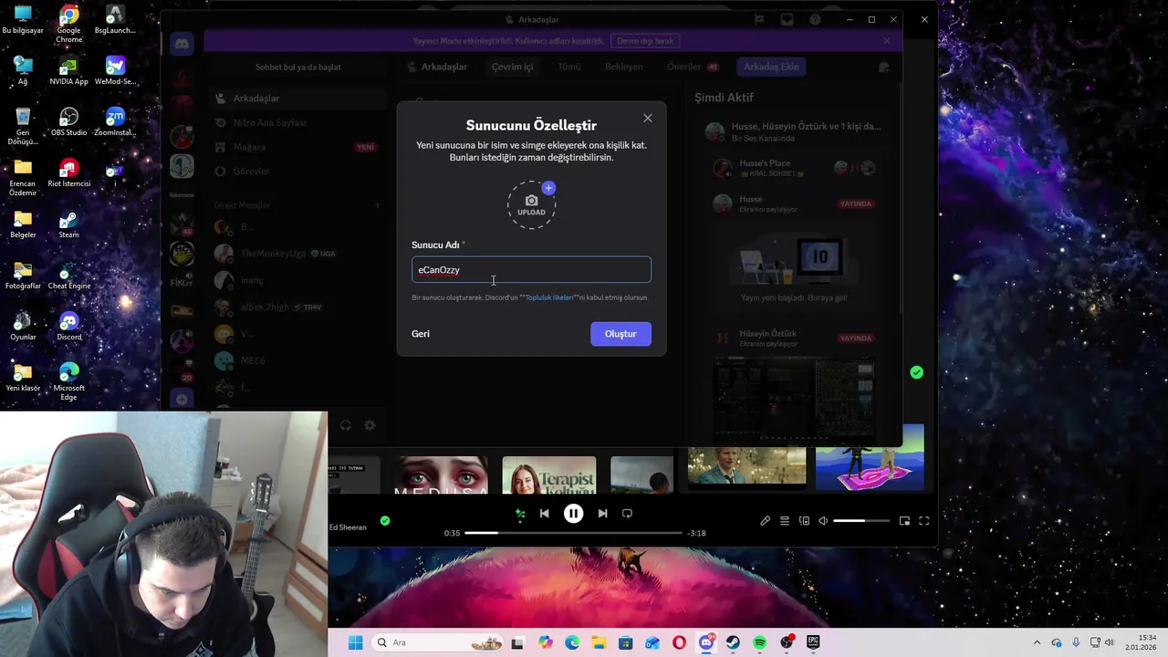
Task: Click the Oluştur button in the dialog
Action: point(620,334)
